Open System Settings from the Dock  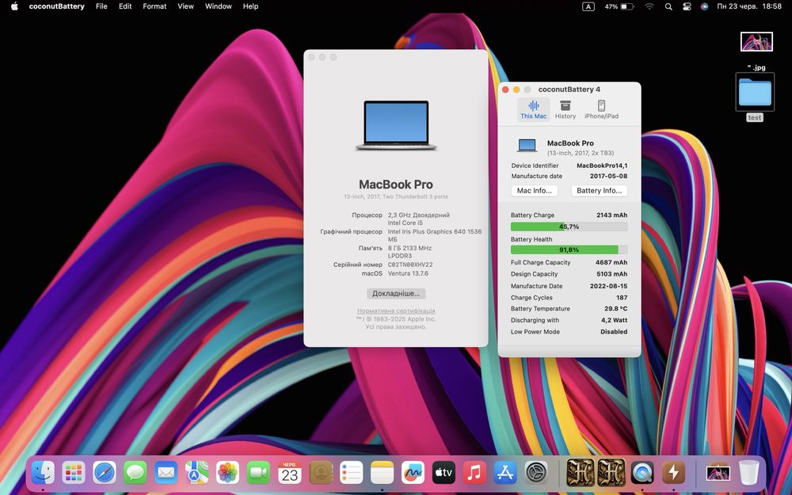point(536,473)
